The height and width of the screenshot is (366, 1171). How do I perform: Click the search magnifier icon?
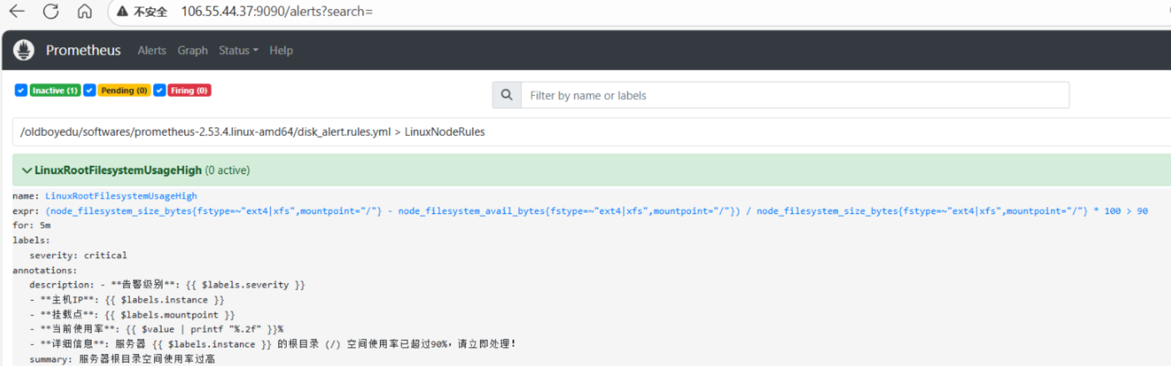[507, 95]
